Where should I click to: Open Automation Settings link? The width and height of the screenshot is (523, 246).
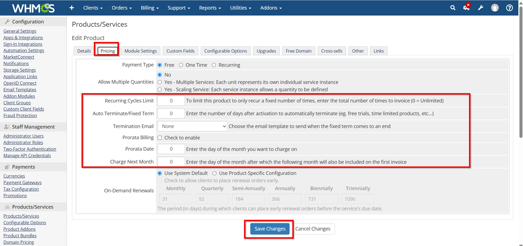(24, 50)
